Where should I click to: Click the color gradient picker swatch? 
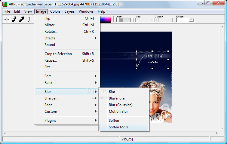point(106,20)
